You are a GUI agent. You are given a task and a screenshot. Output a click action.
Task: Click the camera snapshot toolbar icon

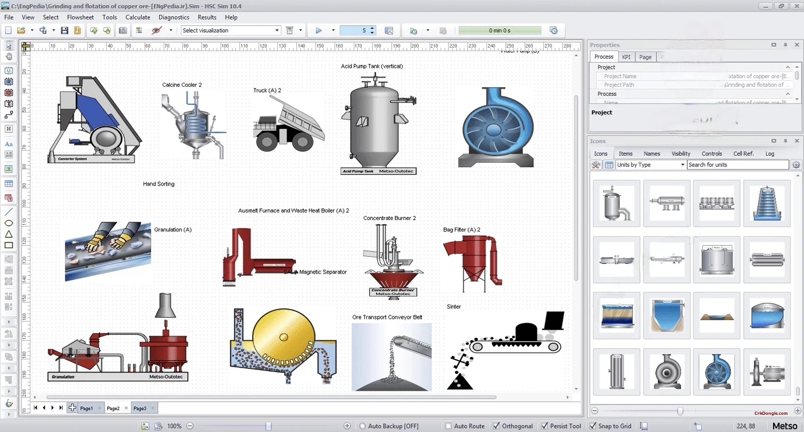[x=123, y=30]
